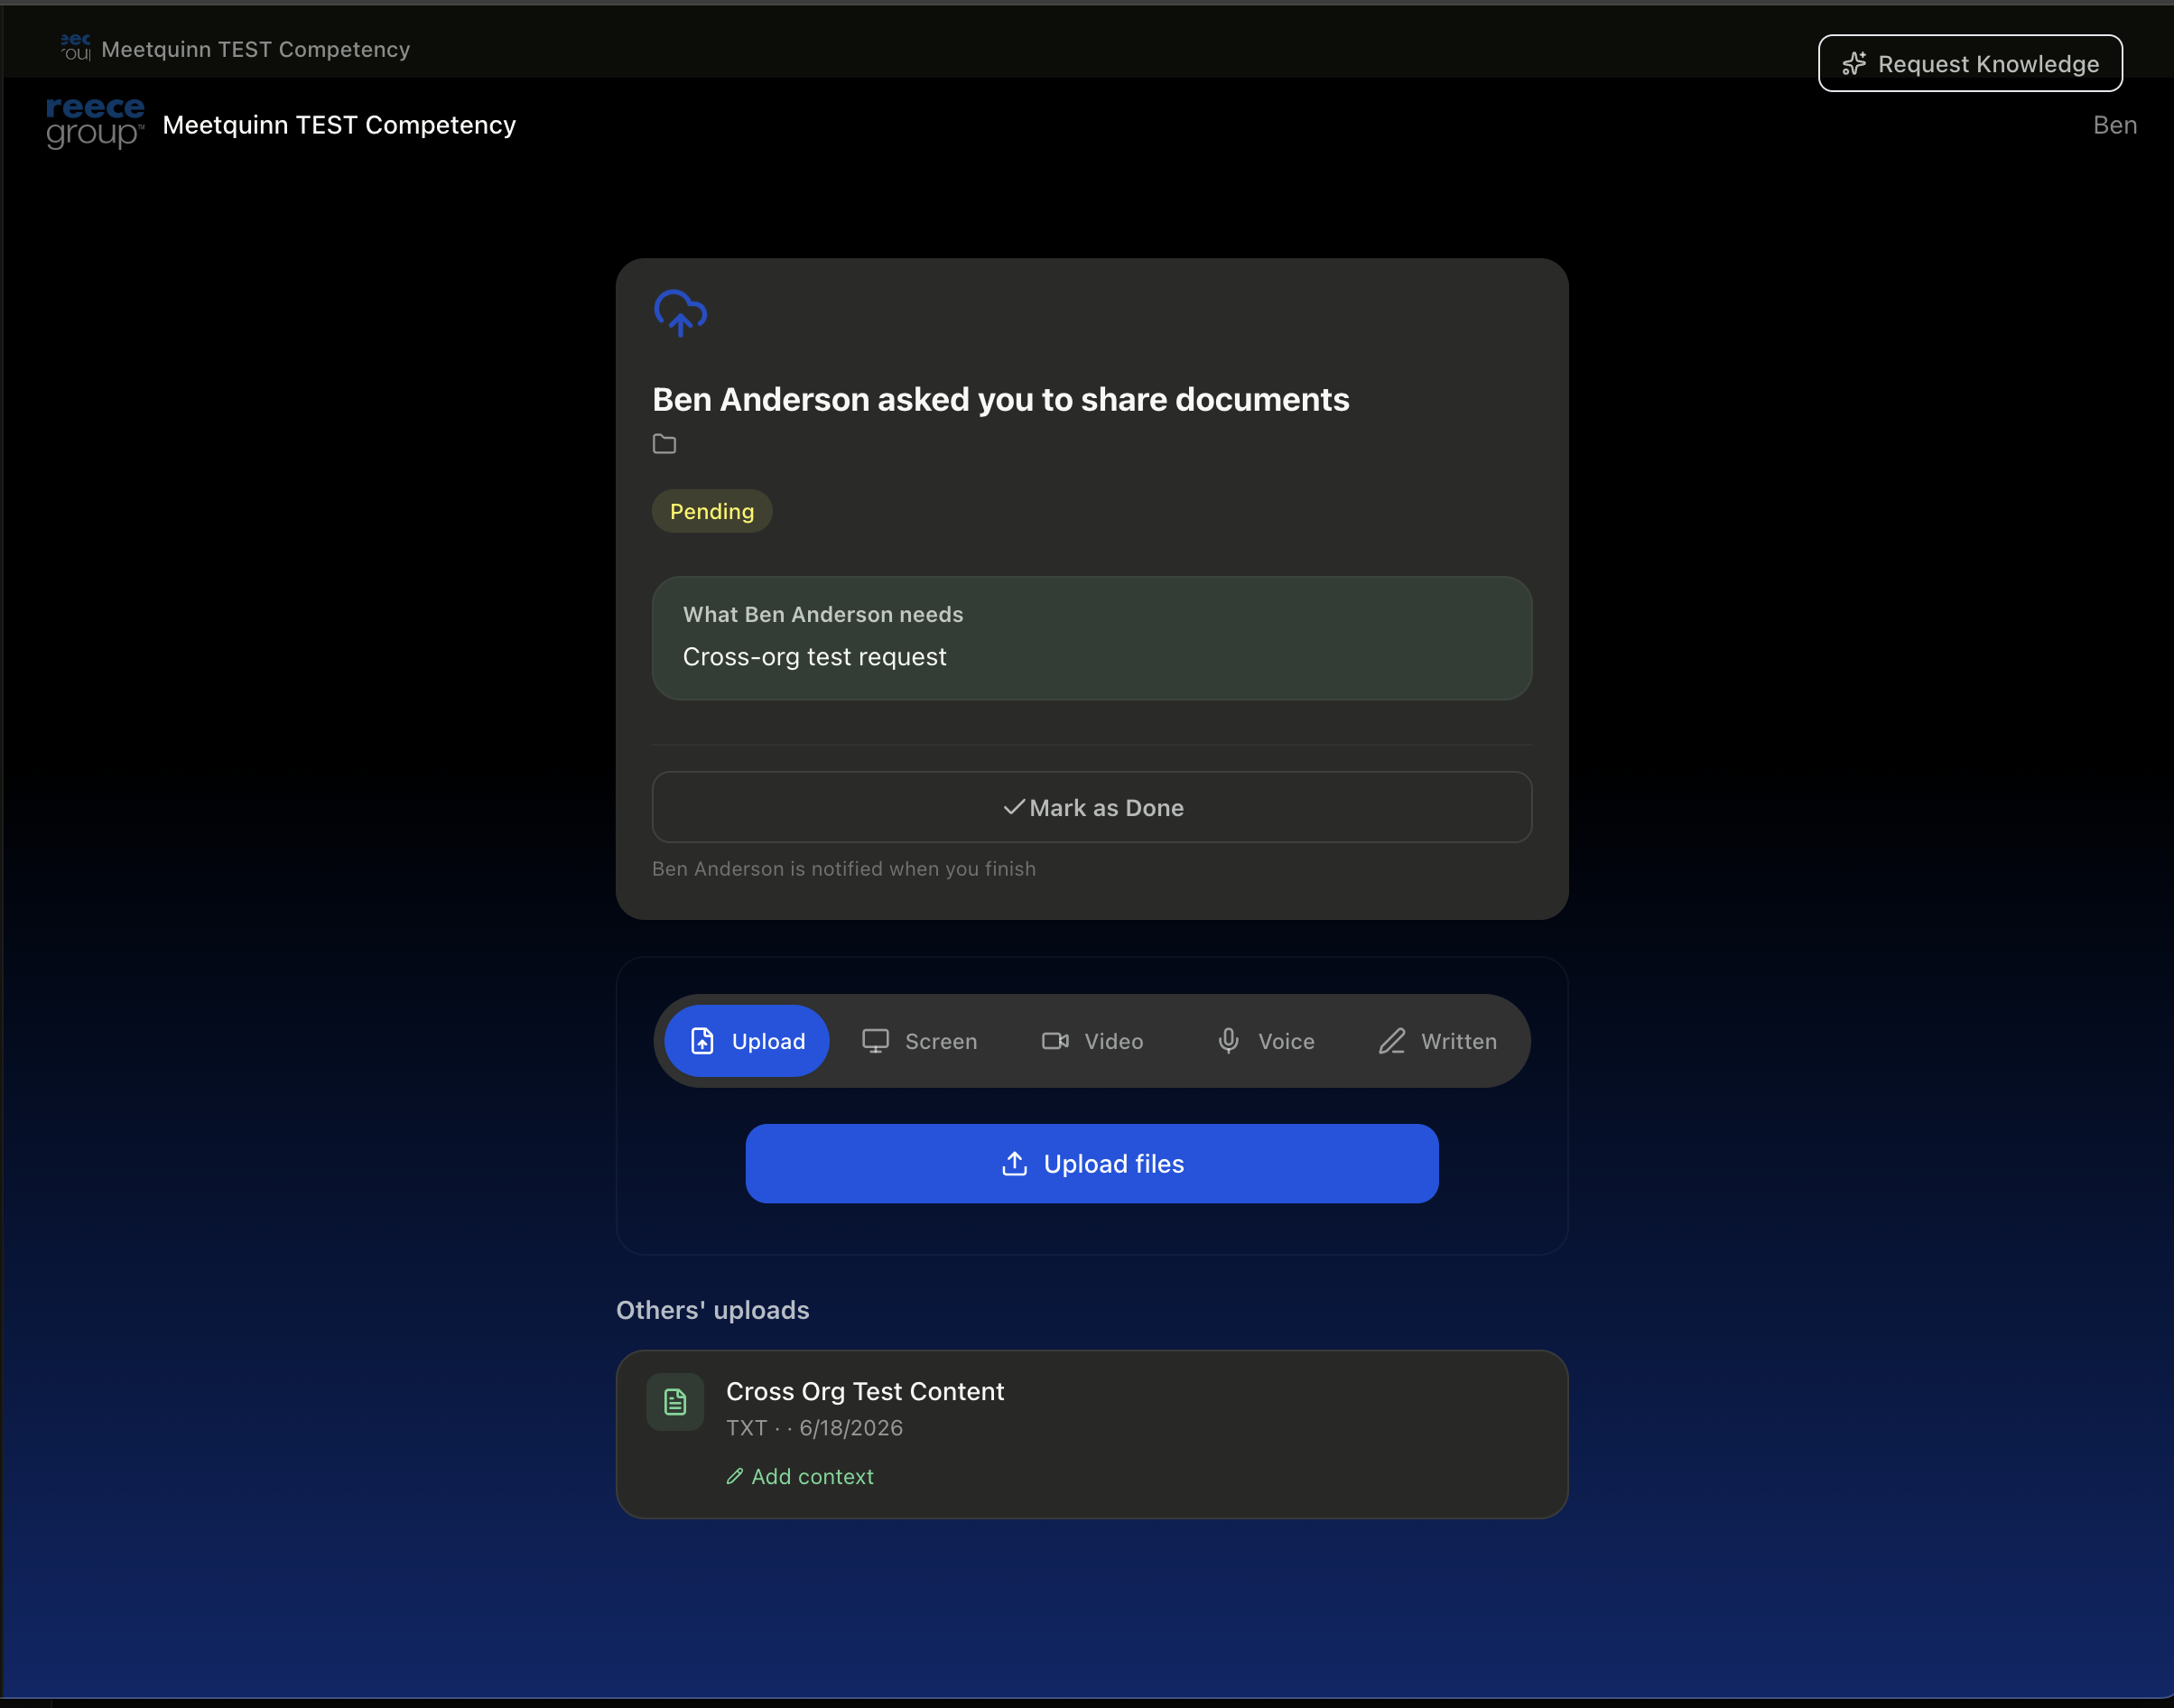This screenshot has height=1708, width=2174.
Task: Click the Reece Group logo
Action: pos(95,124)
